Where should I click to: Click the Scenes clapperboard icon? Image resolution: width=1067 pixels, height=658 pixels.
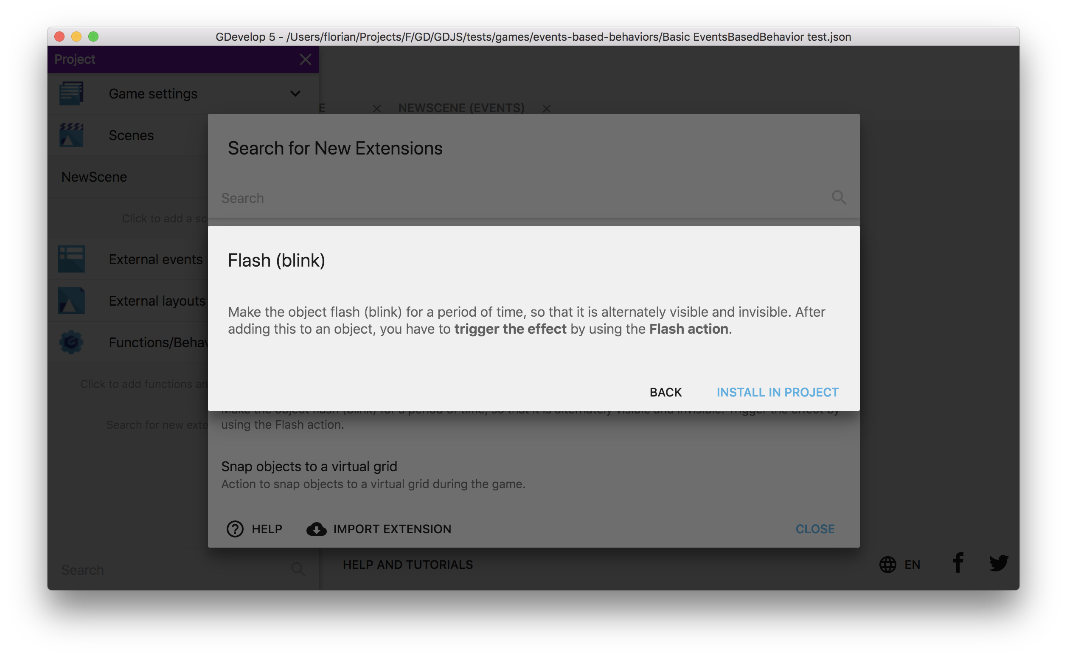pyautogui.click(x=71, y=135)
